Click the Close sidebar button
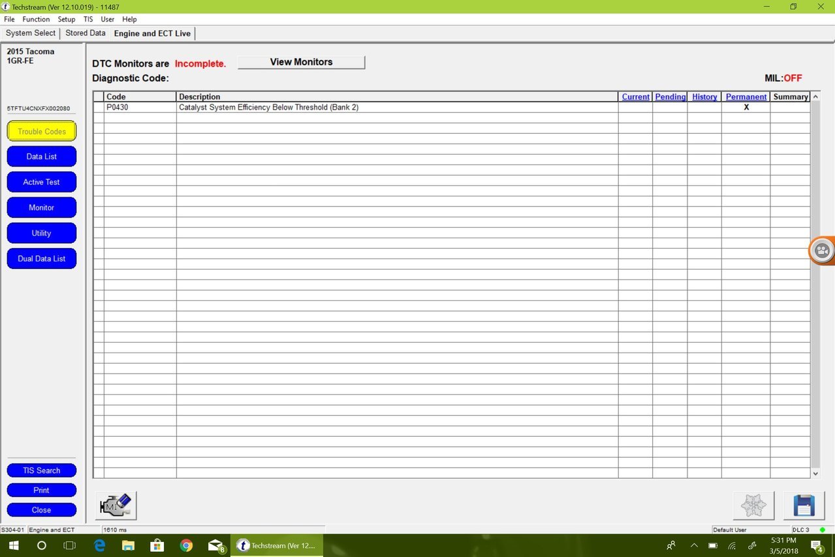The width and height of the screenshot is (835, 557). point(42,510)
